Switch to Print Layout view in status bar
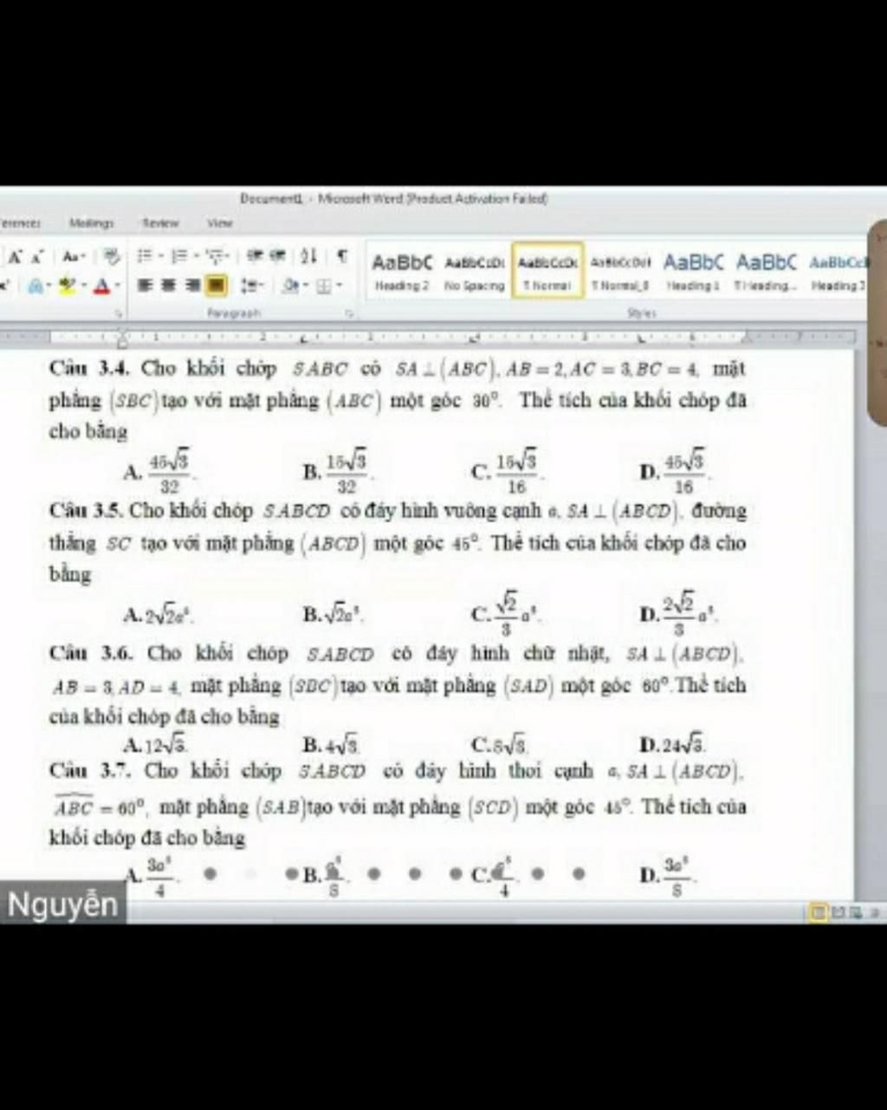Screen dimensions: 887x1110 pos(817,912)
